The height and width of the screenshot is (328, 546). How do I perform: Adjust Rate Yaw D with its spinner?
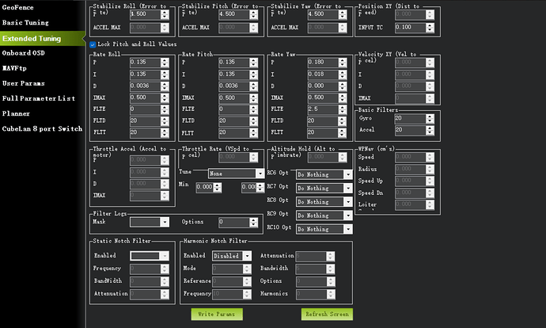point(343,86)
